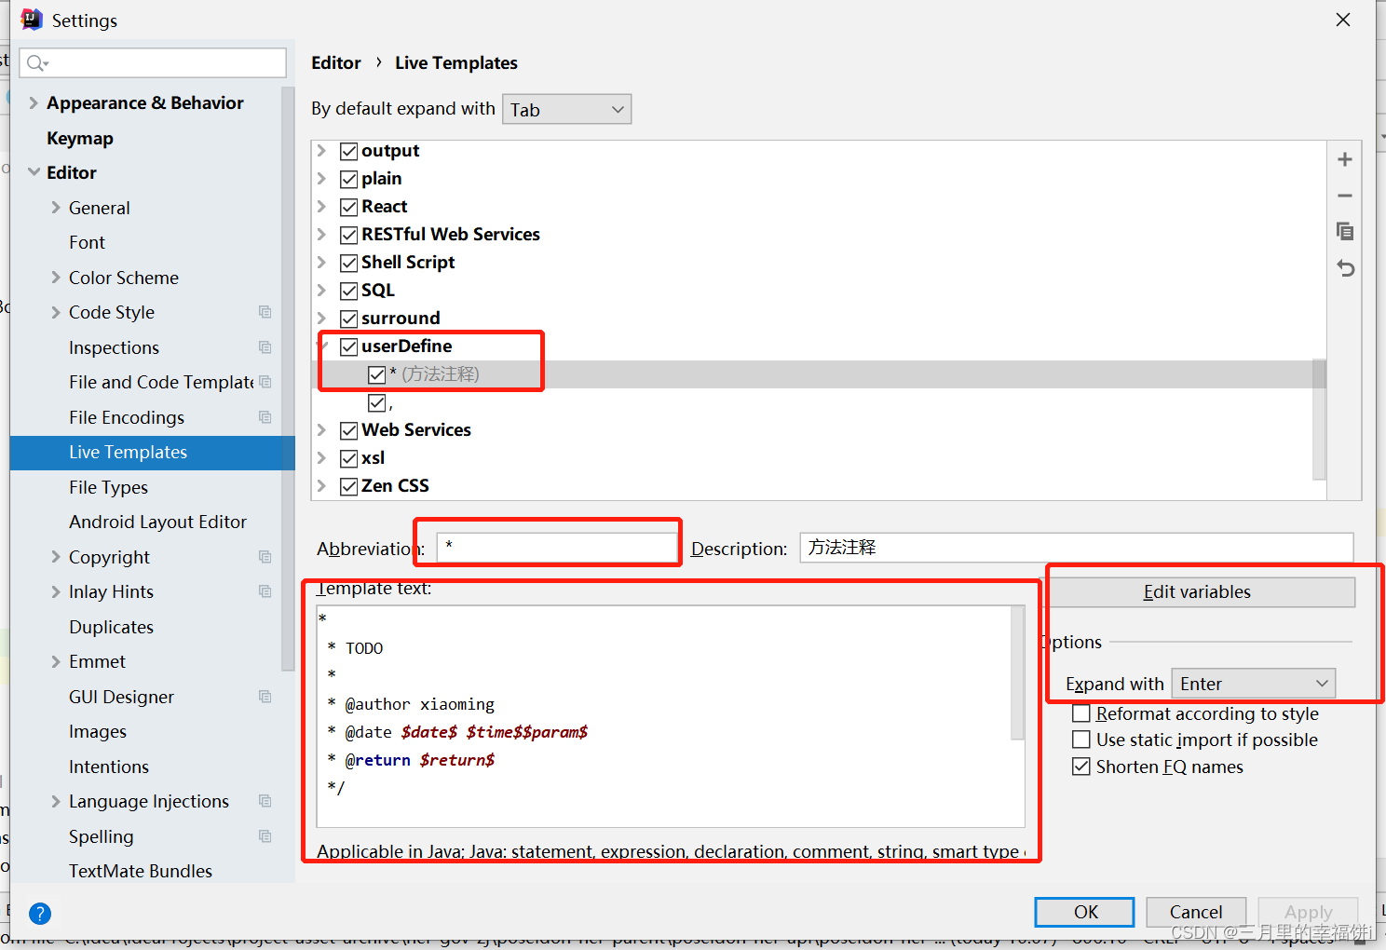Image resolution: width=1386 pixels, height=950 pixels.
Task: Expand the General settings node
Action: pyautogui.click(x=56, y=208)
